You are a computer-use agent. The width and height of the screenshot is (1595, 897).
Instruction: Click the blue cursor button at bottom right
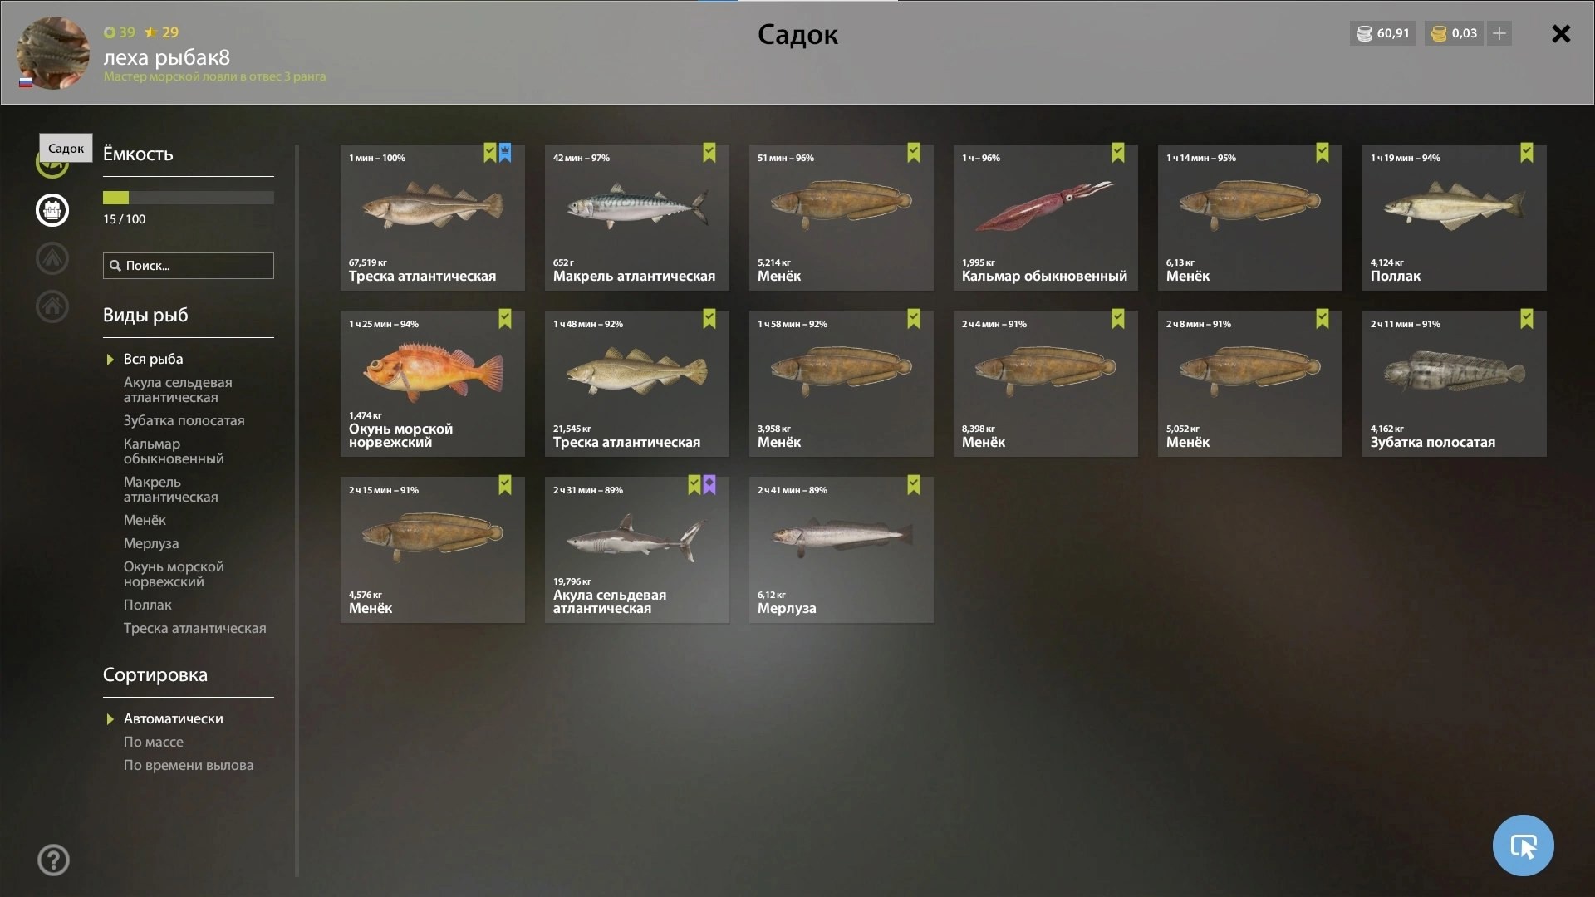coord(1523,846)
